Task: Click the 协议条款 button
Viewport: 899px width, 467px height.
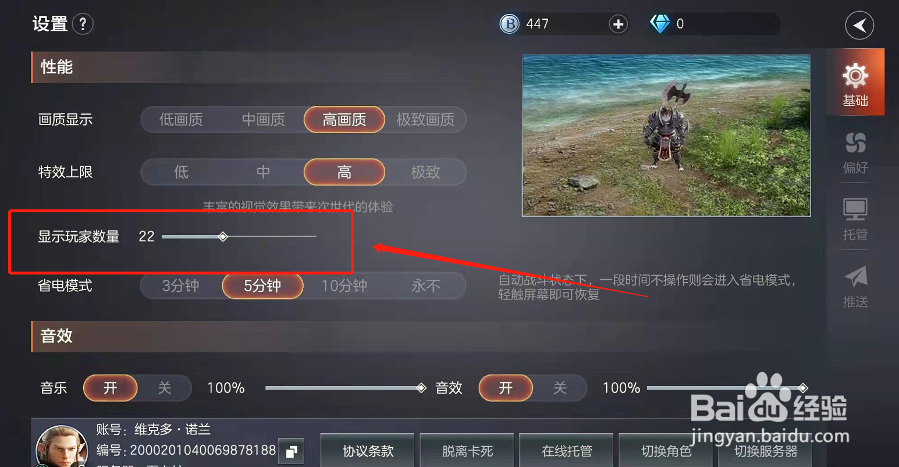Action: tap(368, 451)
